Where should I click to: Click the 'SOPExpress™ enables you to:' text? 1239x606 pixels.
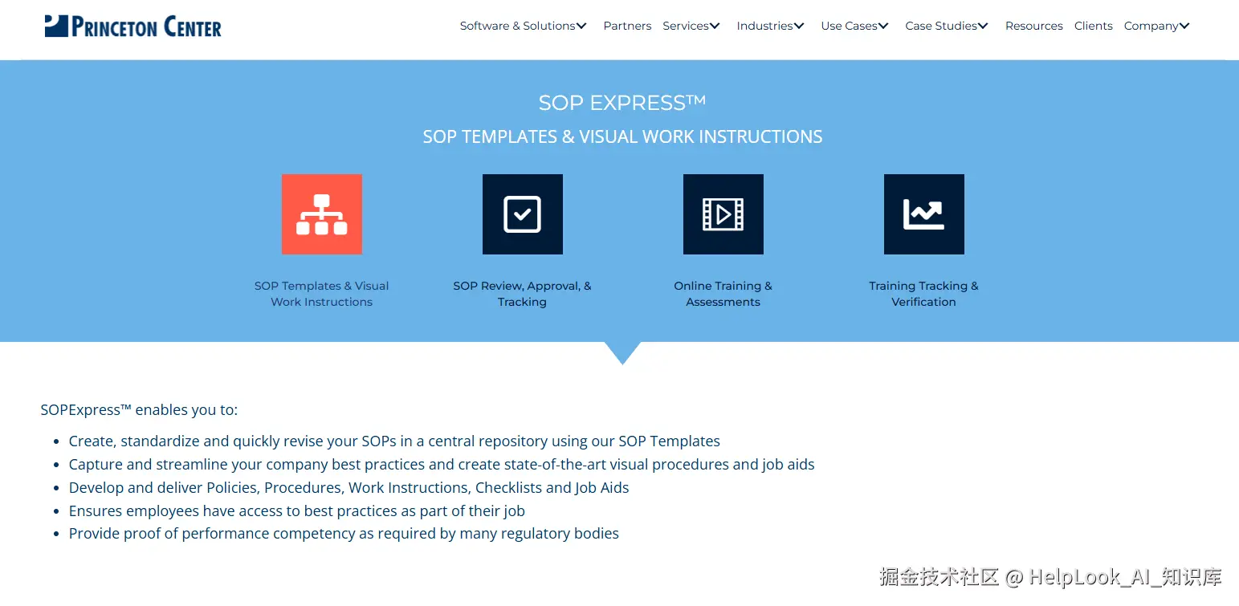coord(139,410)
